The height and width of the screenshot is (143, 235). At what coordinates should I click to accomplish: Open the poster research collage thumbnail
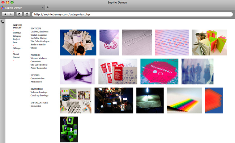pos(76,100)
